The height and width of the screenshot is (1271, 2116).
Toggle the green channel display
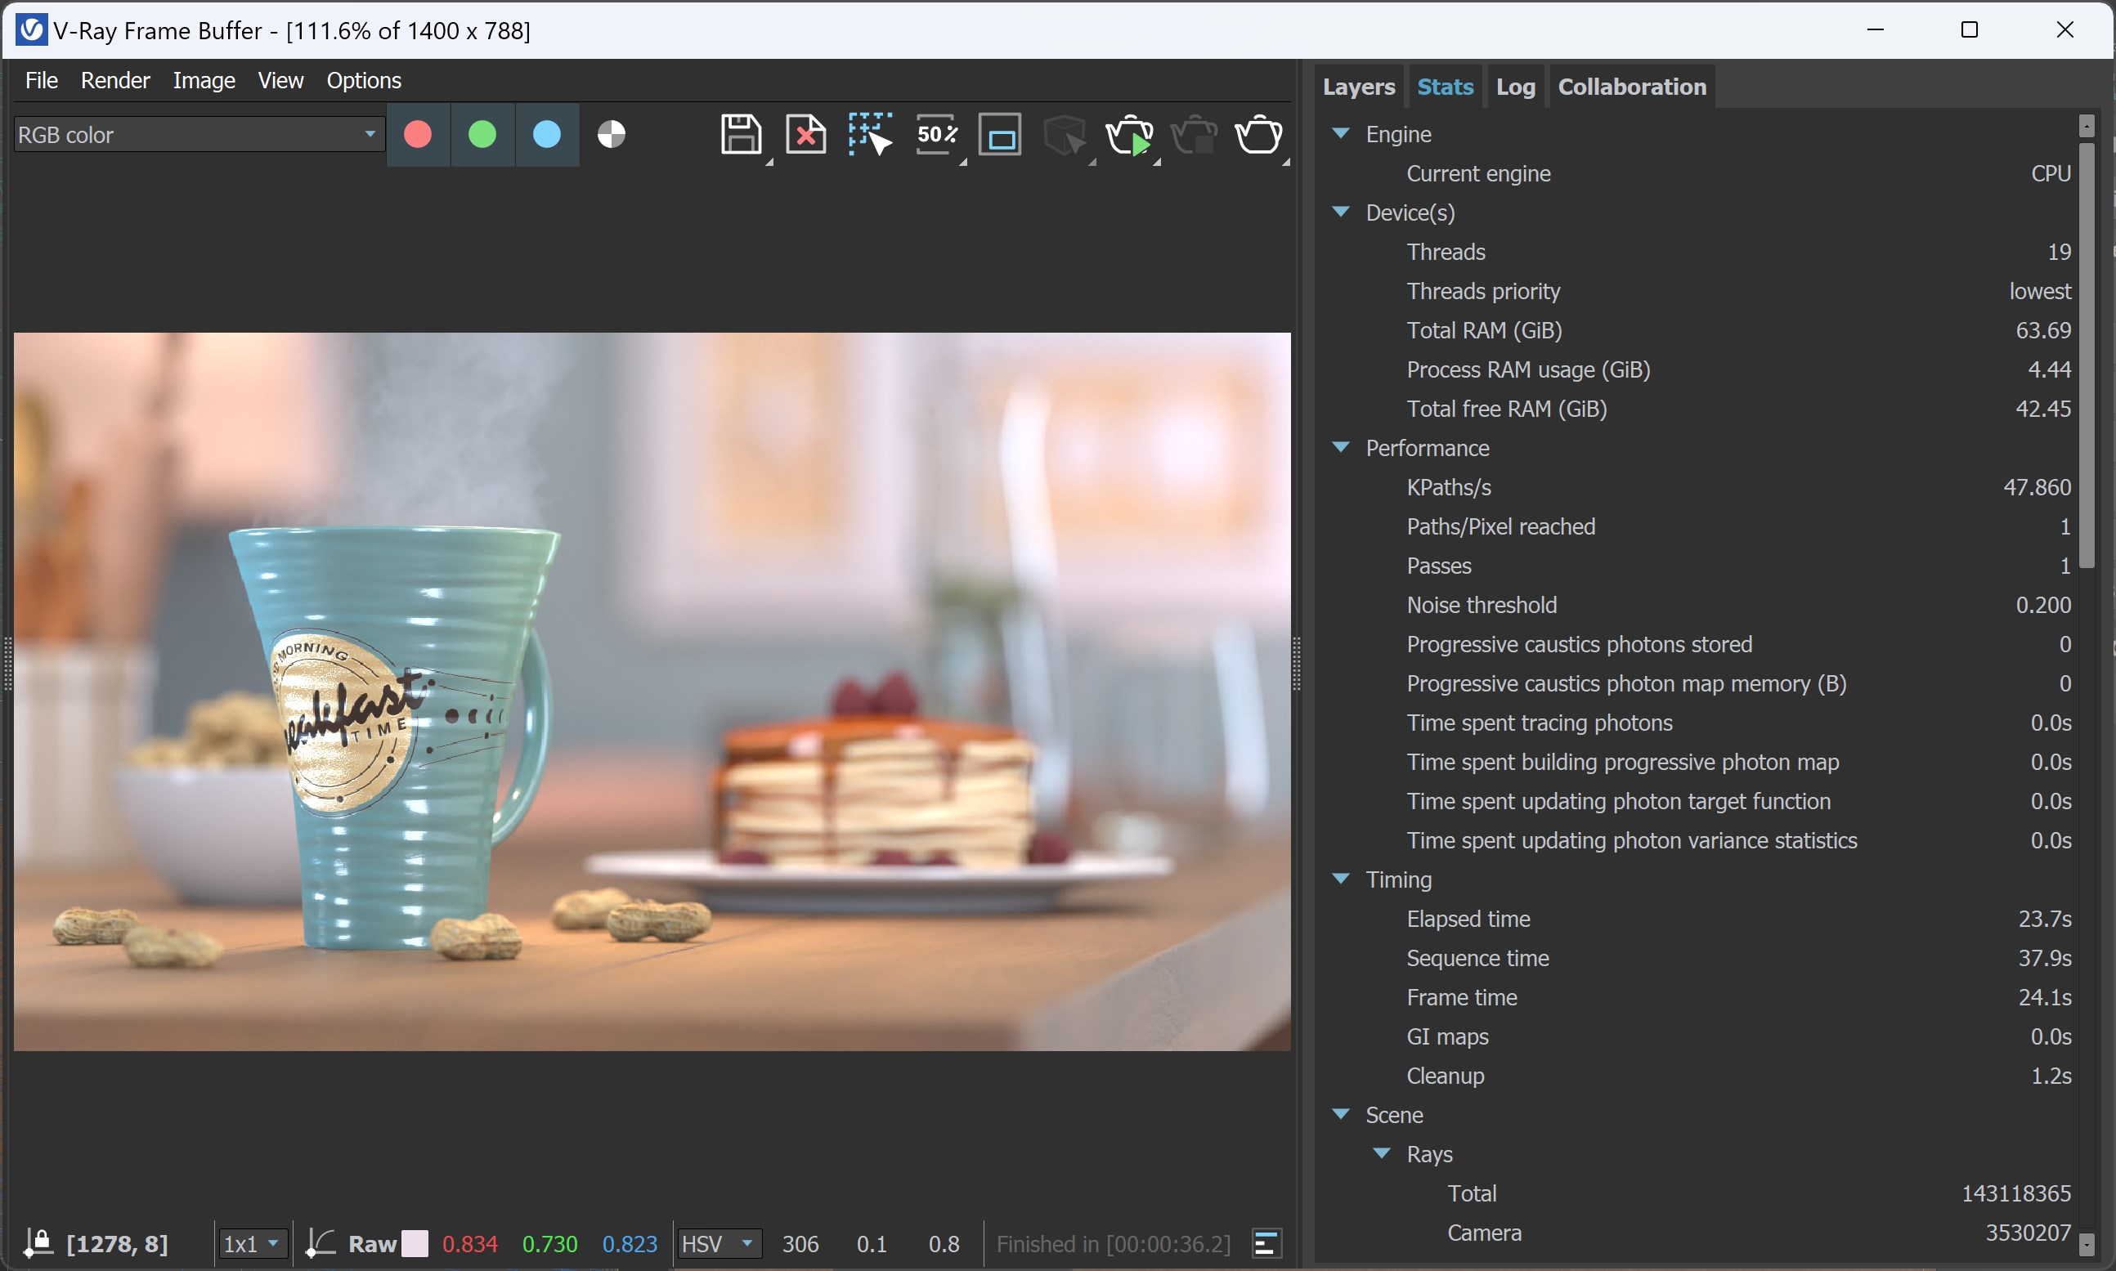tap(482, 135)
